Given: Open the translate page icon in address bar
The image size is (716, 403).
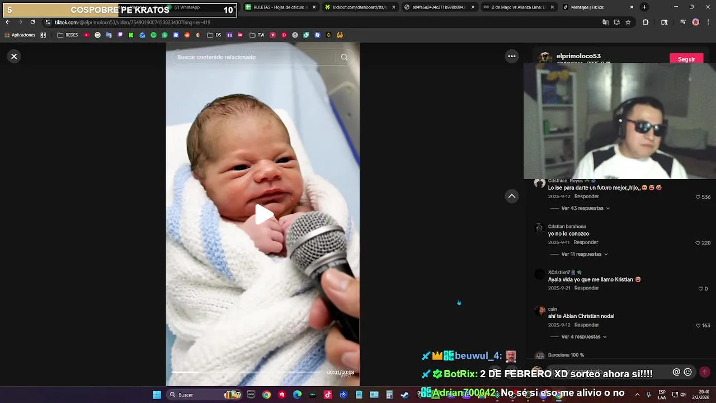Looking at the screenshot, I should tap(605, 22).
